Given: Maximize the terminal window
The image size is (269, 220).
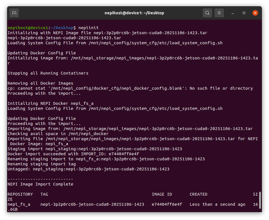Looking at the screenshot, I should click(x=244, y=13).
